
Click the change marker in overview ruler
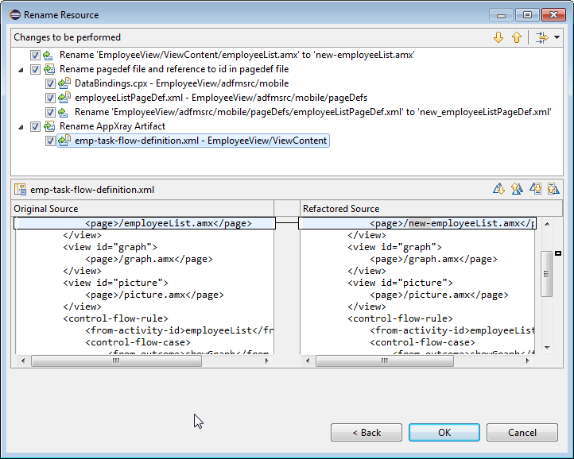pos(558,253)
